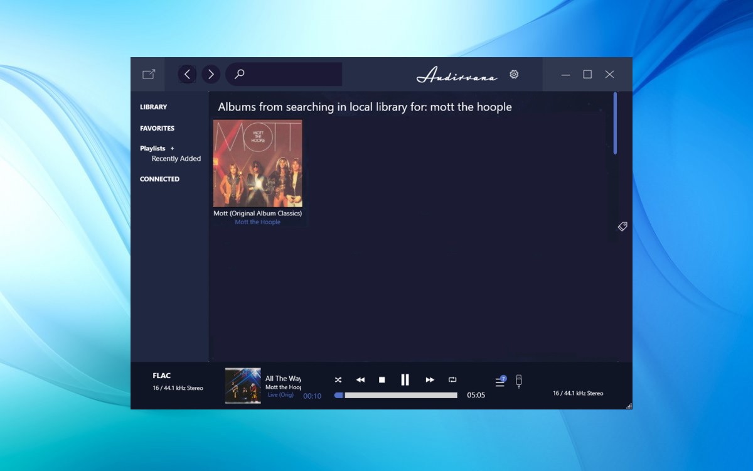Viewport: 753px width, 471px height.
Task: Seek within the playback progress bar
Action: (396, 395)
